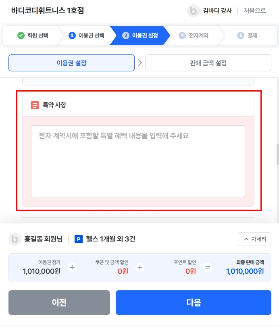
Task: Go to the 전자계약 step
Action: pos(194,35)
